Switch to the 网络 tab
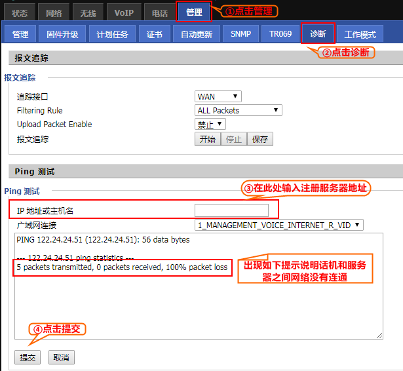Image resolution: width=403 pixels, height=371 pixels. (x=54, y=12)
